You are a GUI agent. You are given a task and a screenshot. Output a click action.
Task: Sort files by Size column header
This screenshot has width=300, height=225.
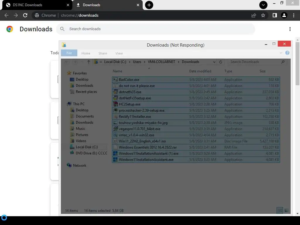pos(262,71)
